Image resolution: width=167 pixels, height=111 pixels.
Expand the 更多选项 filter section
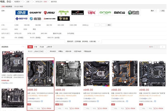[x=83, y=41]
